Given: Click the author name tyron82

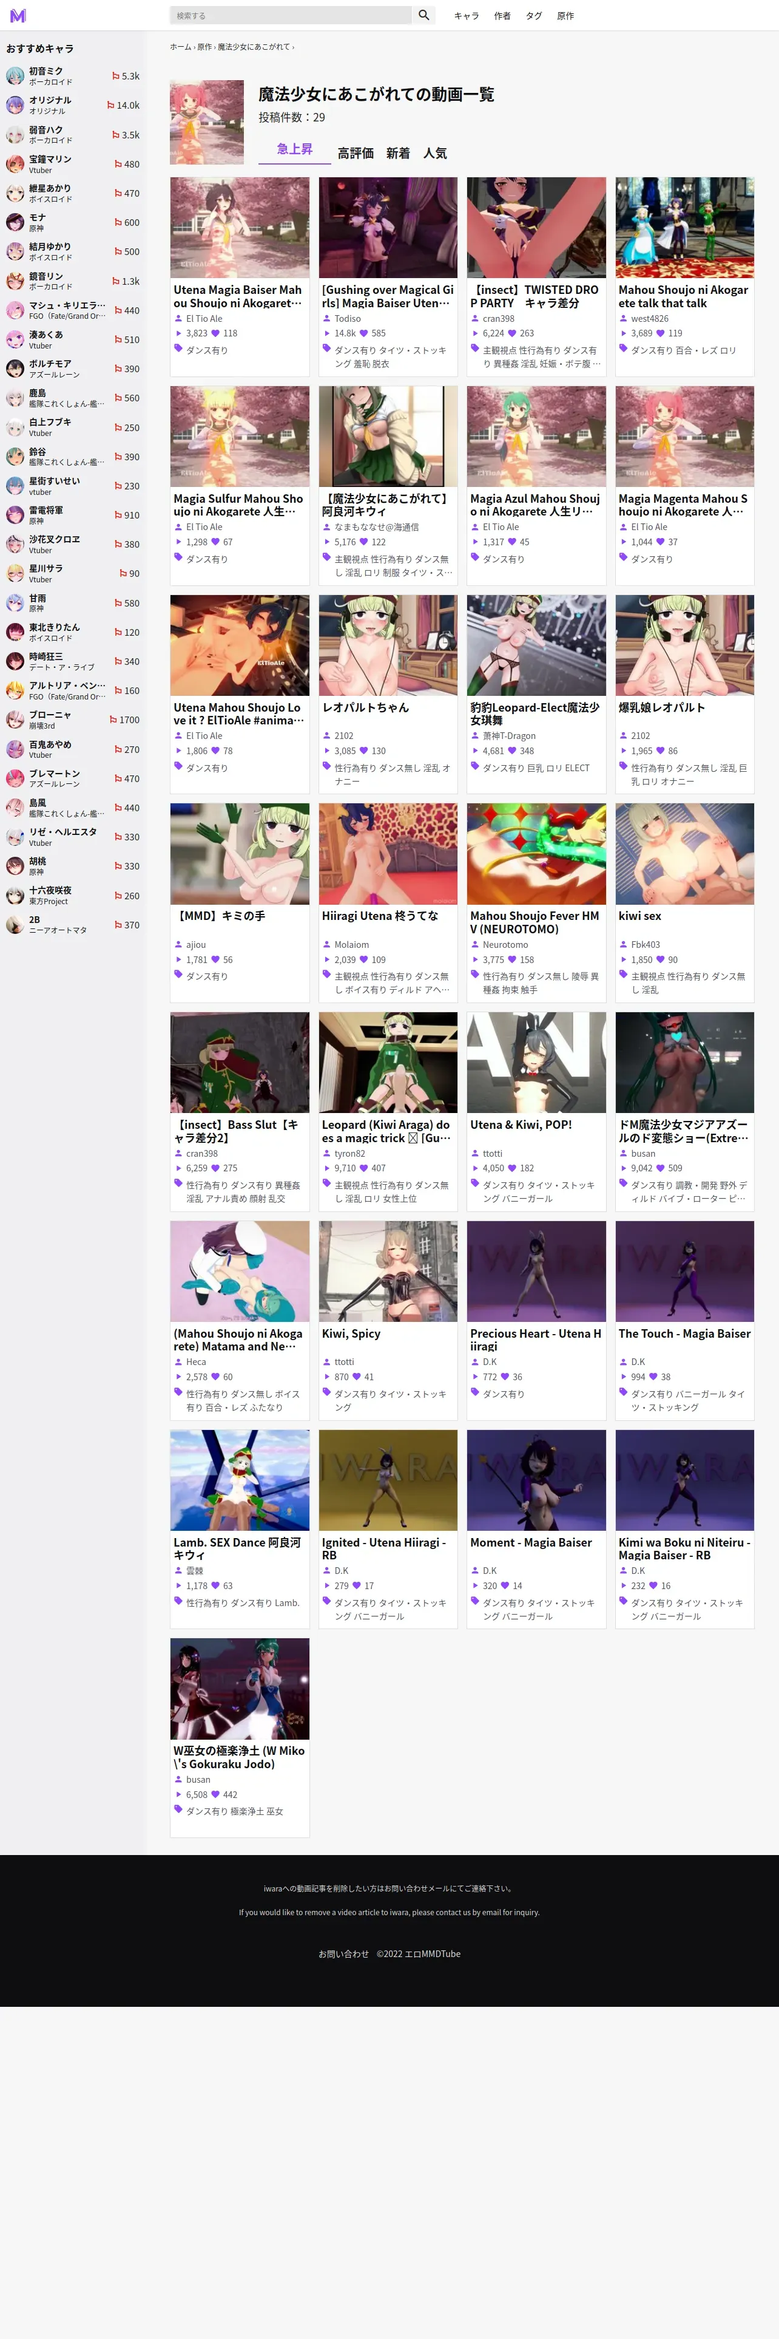Looking at the screenshot, I should 350,1153.
